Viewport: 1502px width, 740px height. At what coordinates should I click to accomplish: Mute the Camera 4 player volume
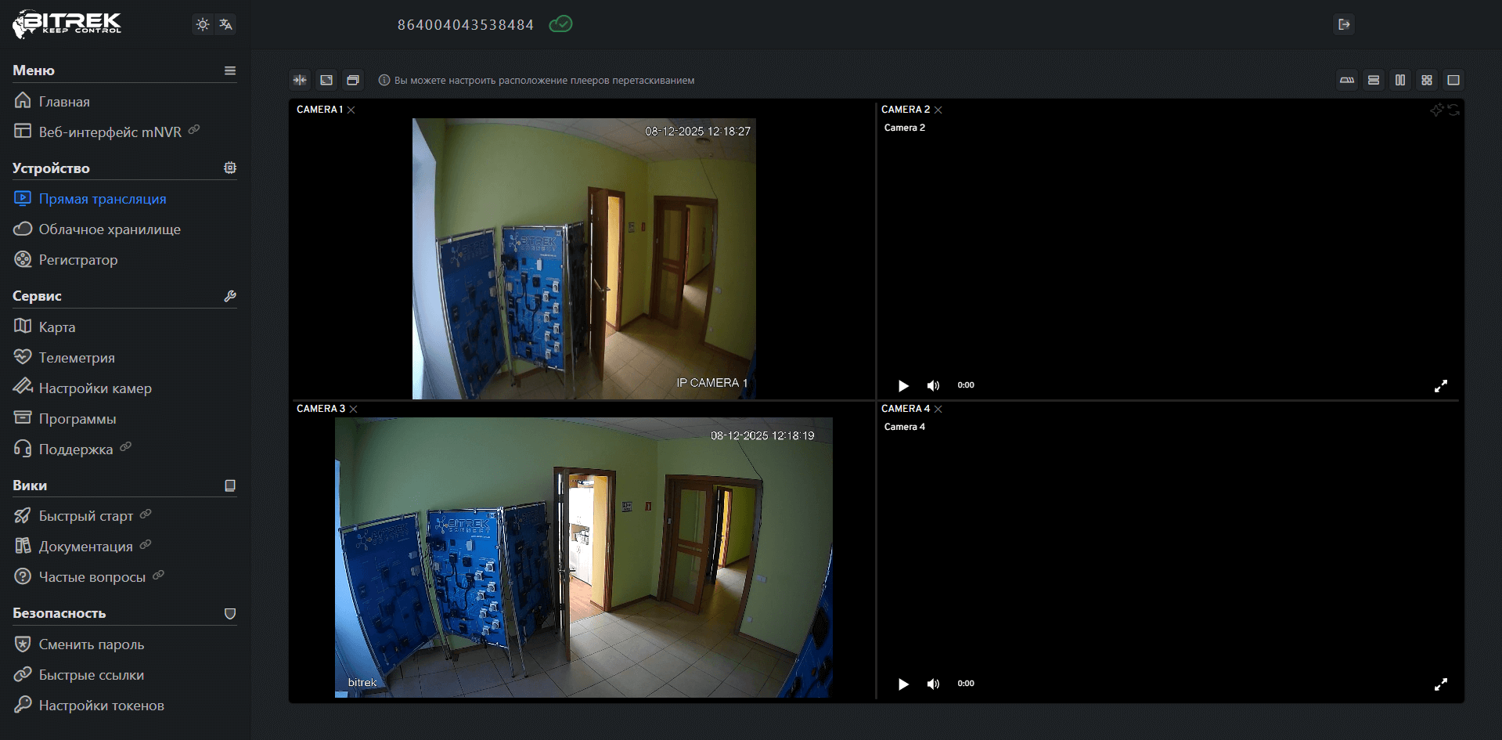pos(933,684)
